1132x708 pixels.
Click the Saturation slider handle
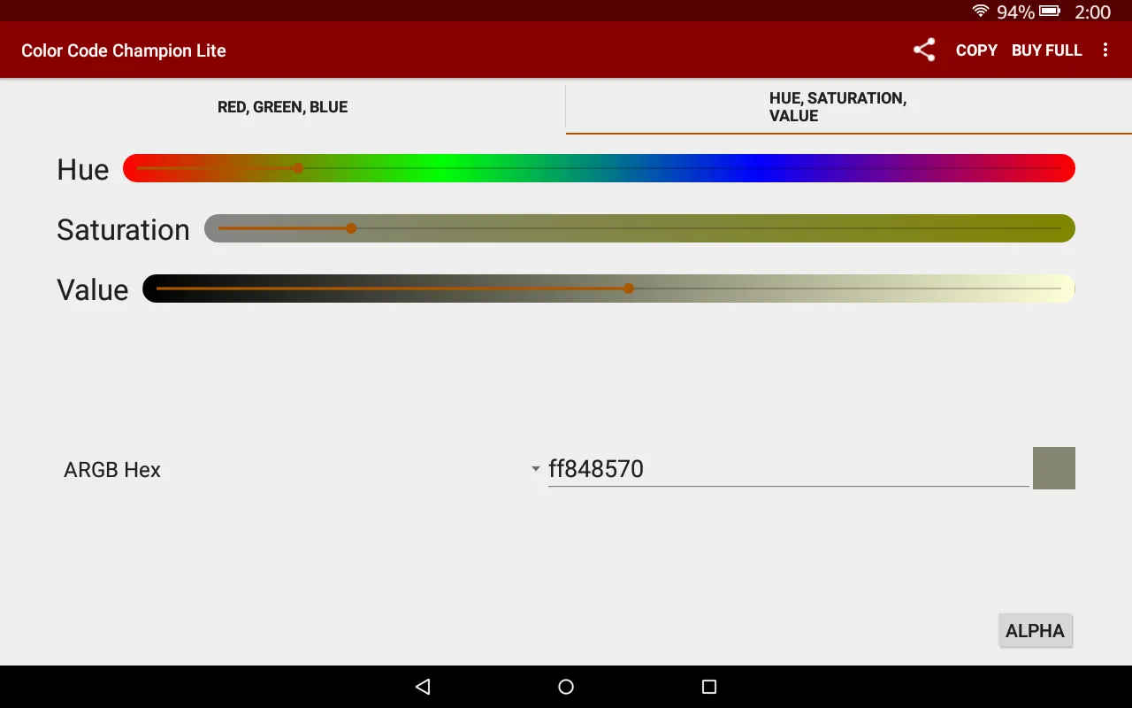tap(351, 228)
